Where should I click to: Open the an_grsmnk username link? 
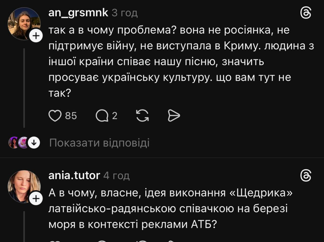pyautogui.click(x=78, y=13)
